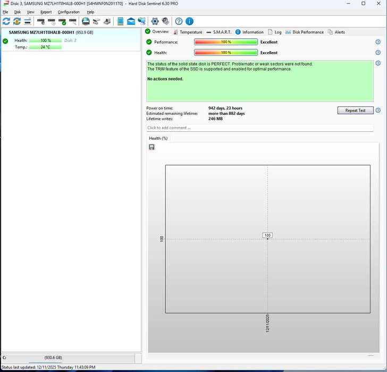The image size is (387, 372).
Task: Click the speaker sound toolbar icon
Action: (x=165, y=21)
